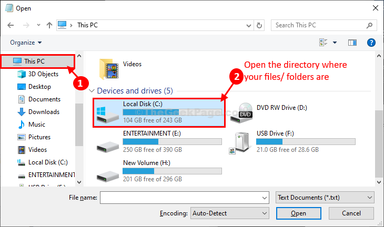384x227 pixels.
Task: Change view with the view icon
Action: (x=324, y=43)
